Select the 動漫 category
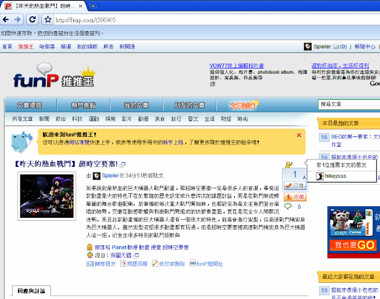This screenshot has height=299, width=380. [x=143, y=119]
